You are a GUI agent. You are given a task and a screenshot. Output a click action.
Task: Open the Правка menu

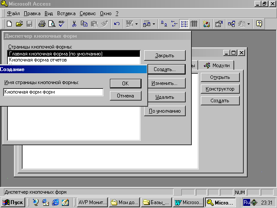pyautogui.click(x=32, y=13)
